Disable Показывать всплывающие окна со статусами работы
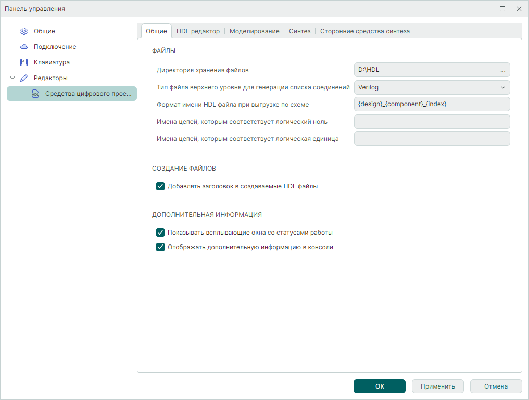This screenshot has height=400, width=529. click(160, 233)
